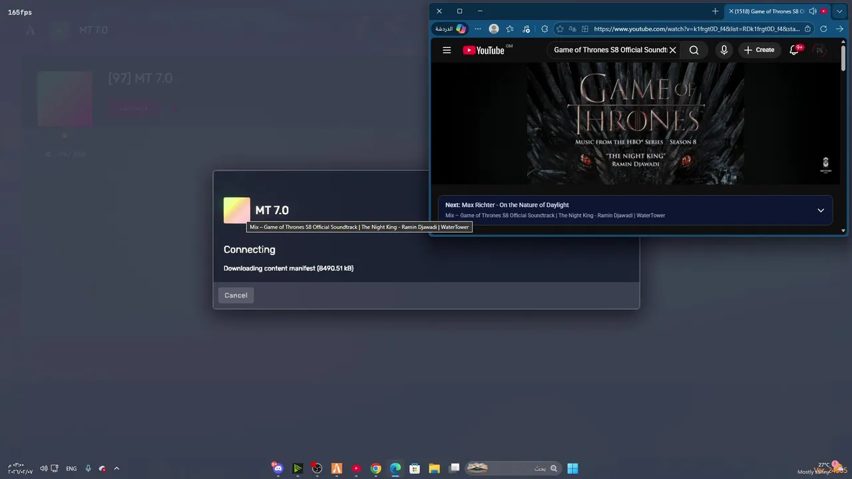Go to YouTube home via logo
This screenshot has height=479, width=852.
[x=484, y=50]
